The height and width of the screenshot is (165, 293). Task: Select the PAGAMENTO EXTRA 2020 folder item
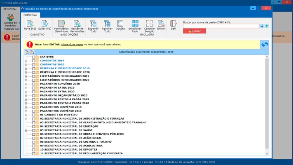[x=57, y=92]
